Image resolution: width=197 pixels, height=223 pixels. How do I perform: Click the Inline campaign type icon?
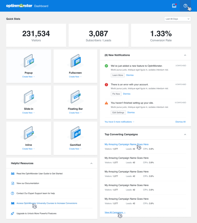tap(29, 134)
